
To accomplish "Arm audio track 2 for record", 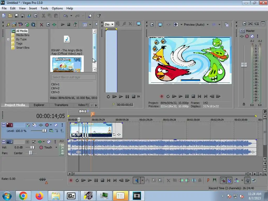I will pyautogui.click(x=27, y=142).
